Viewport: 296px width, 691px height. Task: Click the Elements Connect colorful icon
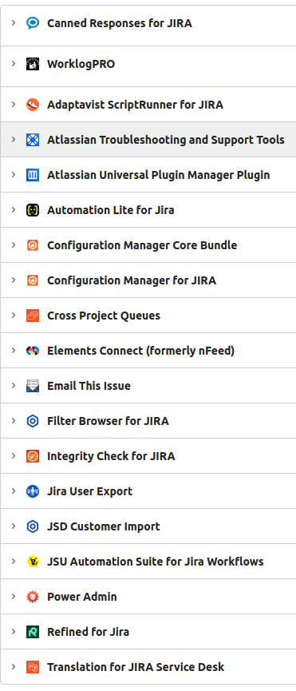click(x=33, y=351)
